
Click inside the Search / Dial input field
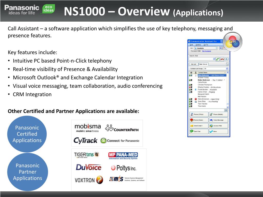pos(201,59)
